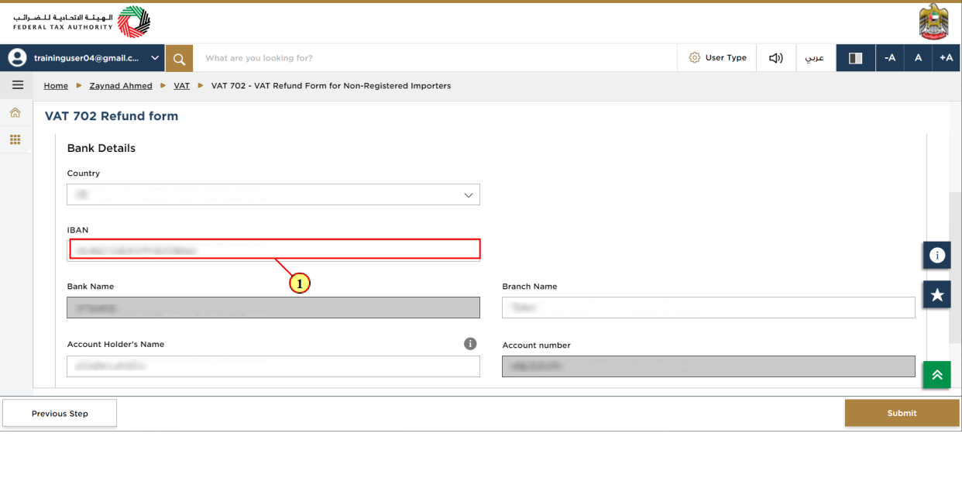Toggle the read-aloud speaker icon

click(x=776, y=58)
